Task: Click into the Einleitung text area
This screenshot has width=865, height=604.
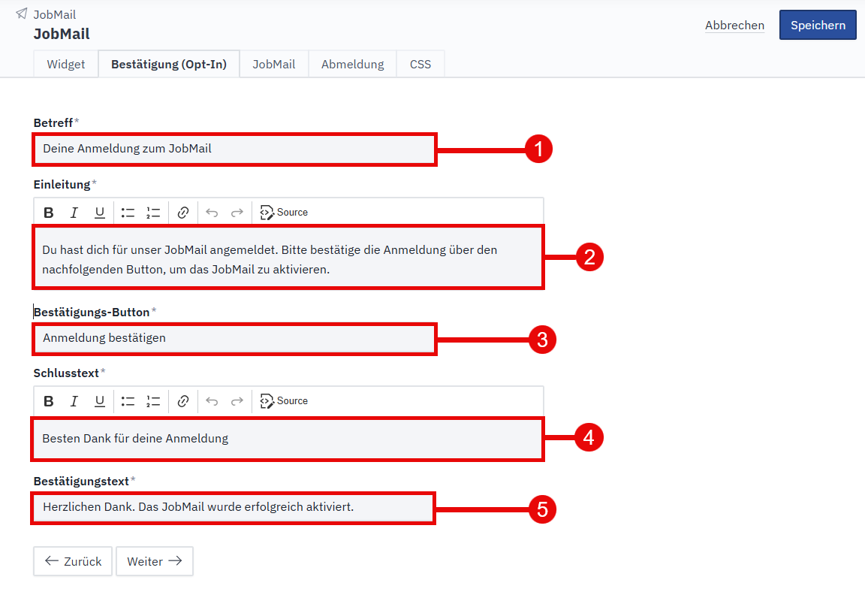Action: click(x=288, y=257)
